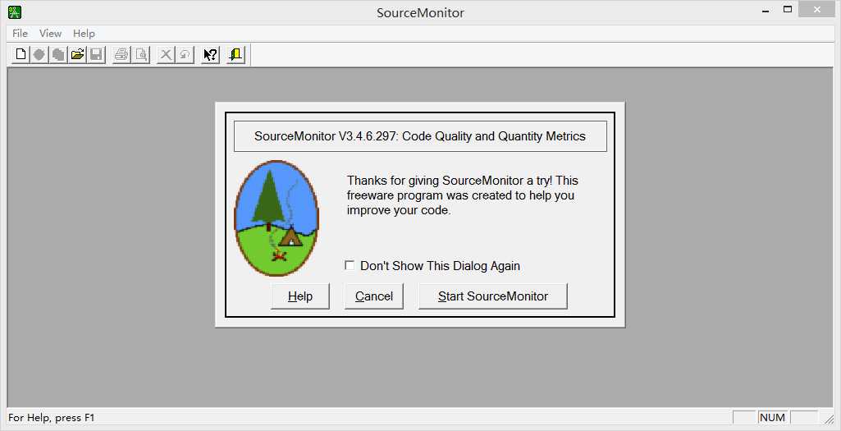Click the yellow door exit icon
This screenshot has height=431, width=841.
(x=236, y=54)
